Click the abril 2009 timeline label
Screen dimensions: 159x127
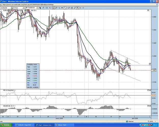[x=135, y=118]
